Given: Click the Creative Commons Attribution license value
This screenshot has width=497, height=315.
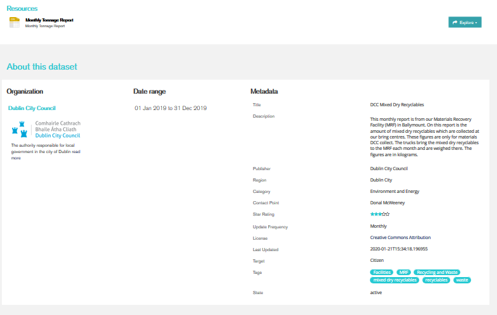Looking at the screenshot, I should (x=400, y=238).
